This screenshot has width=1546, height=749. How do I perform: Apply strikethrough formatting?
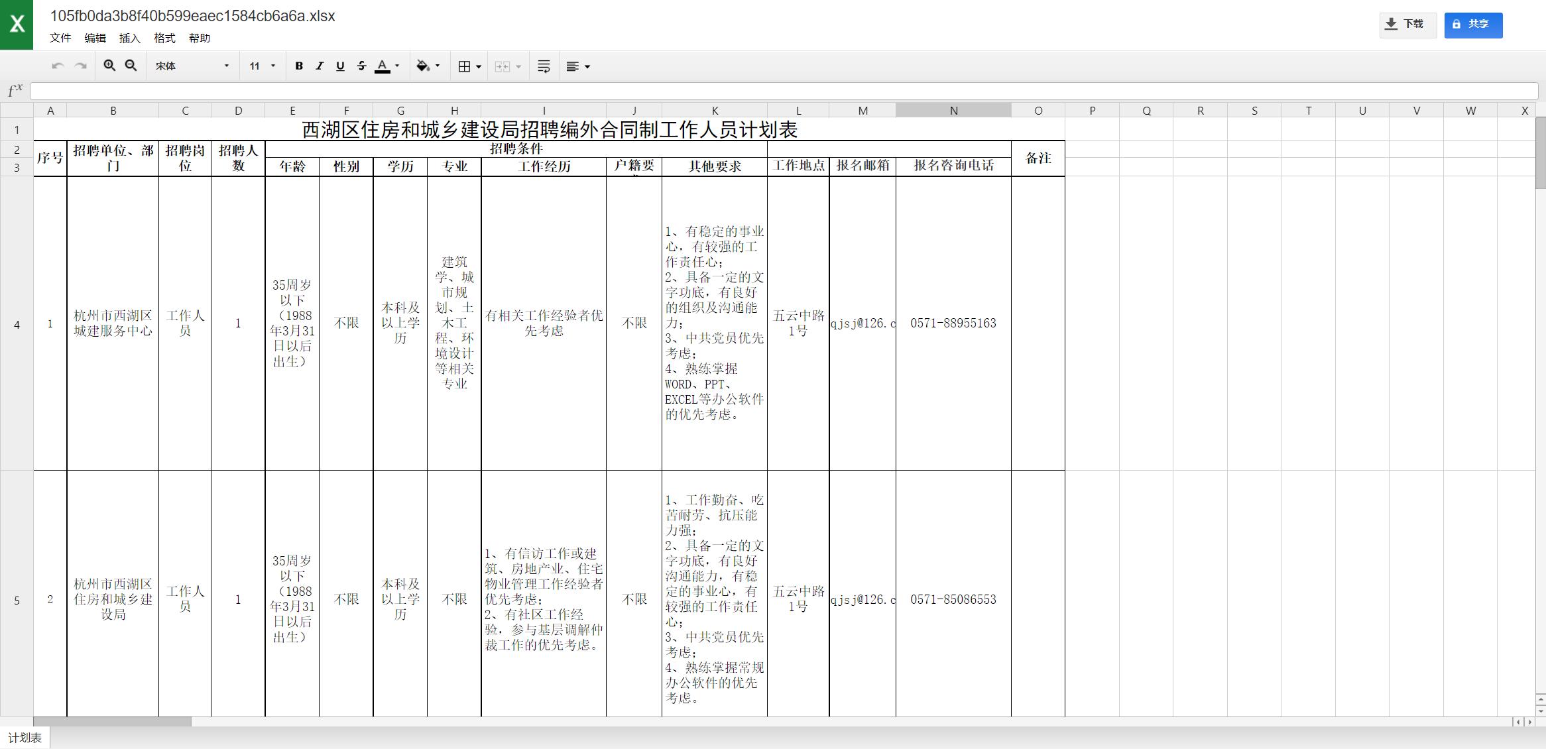coord(361,66)
